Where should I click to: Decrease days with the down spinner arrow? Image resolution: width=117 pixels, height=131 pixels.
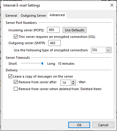click(x=73, y=84)
